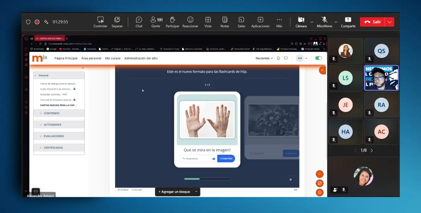Click the flashcard progress bar
The width and height of the screenshot is (421, 213).
207,179
